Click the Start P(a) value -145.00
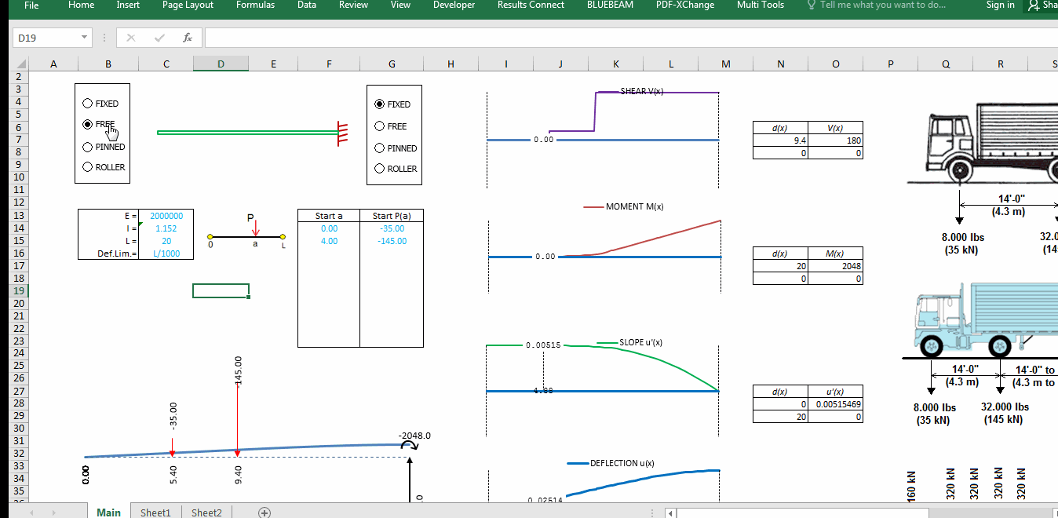Screen dimensions: 1058x518 pyautogui.click(x=392, y=241)
